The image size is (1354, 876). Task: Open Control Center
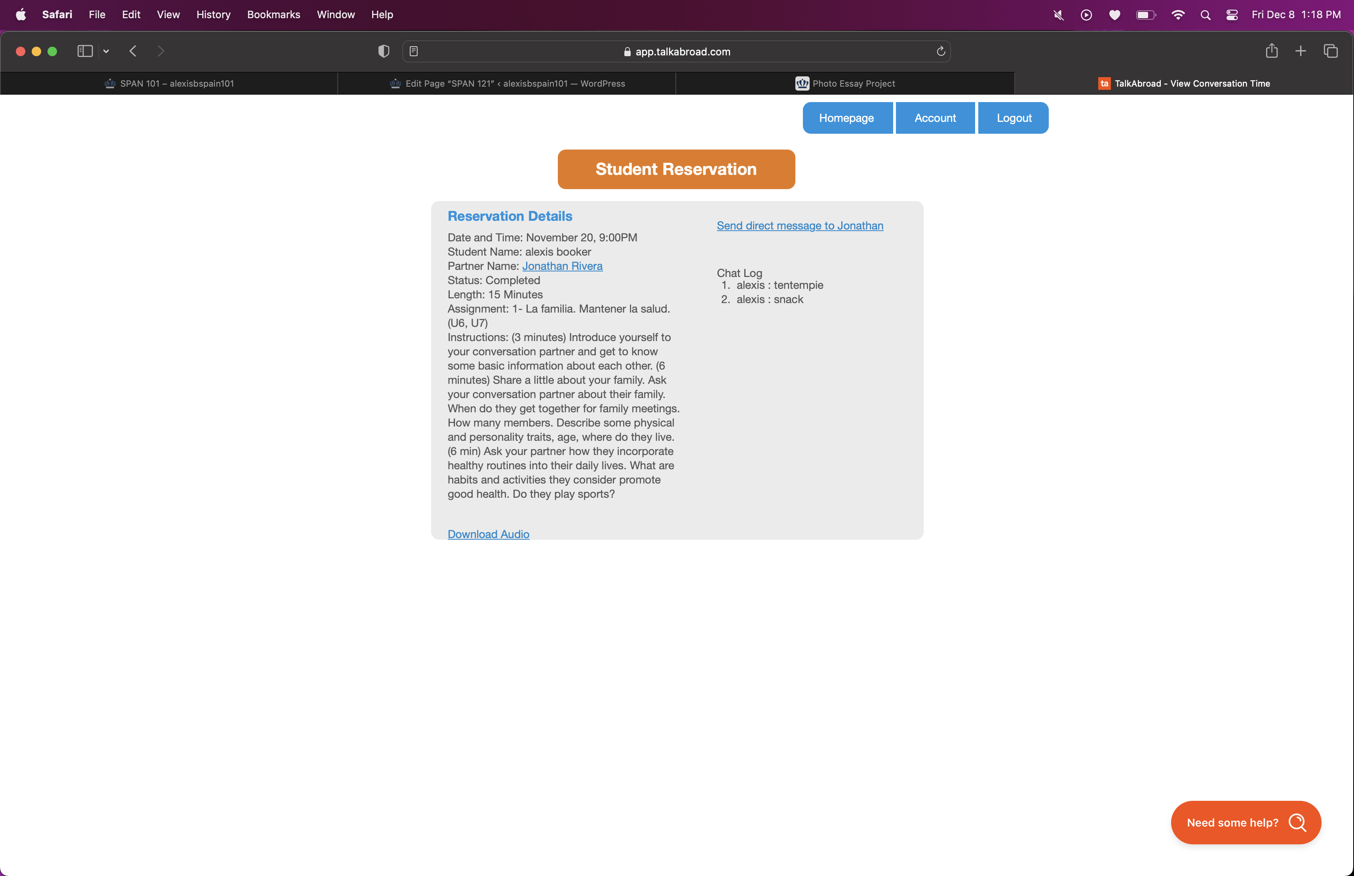pyautogui.click(x=1232, y=15)
